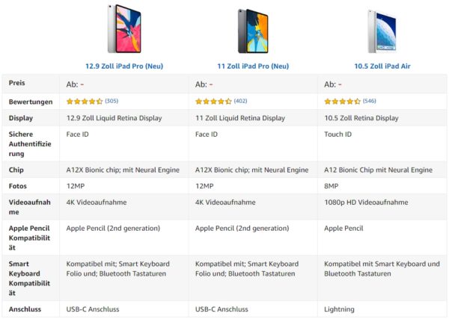Open the "10.5 Zoll iPad Air" title link
The height and width of the screenshot is (319, 449).
point(382,66)
